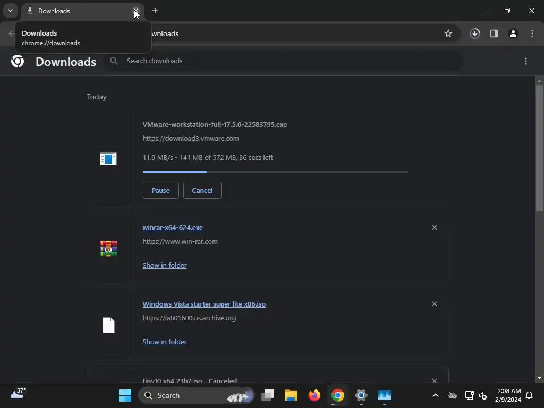Open File Explorer from the taskbar
The height and width of the screenshot is (408, 544).
click(x=291, y=395)
